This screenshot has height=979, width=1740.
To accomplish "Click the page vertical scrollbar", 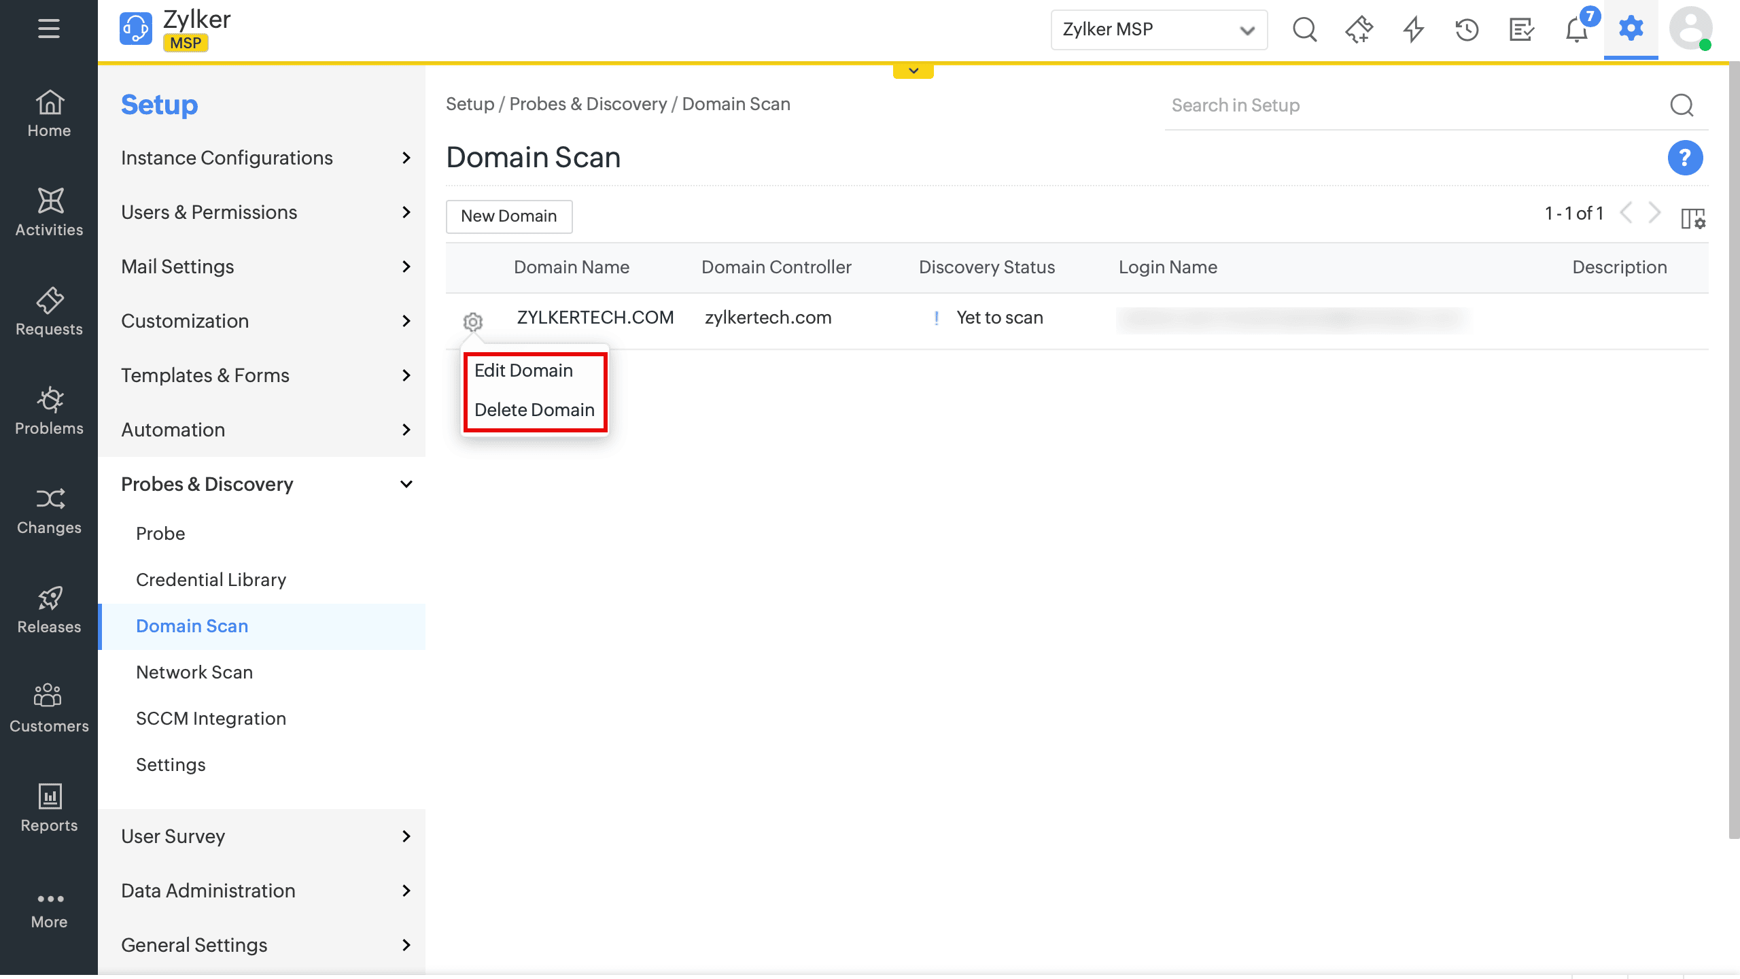I will pyautogui.click(x=1734, y=449).
